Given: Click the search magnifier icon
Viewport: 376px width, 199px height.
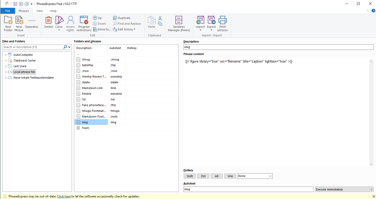Looking at the screenshot, I should click(65, 47).
